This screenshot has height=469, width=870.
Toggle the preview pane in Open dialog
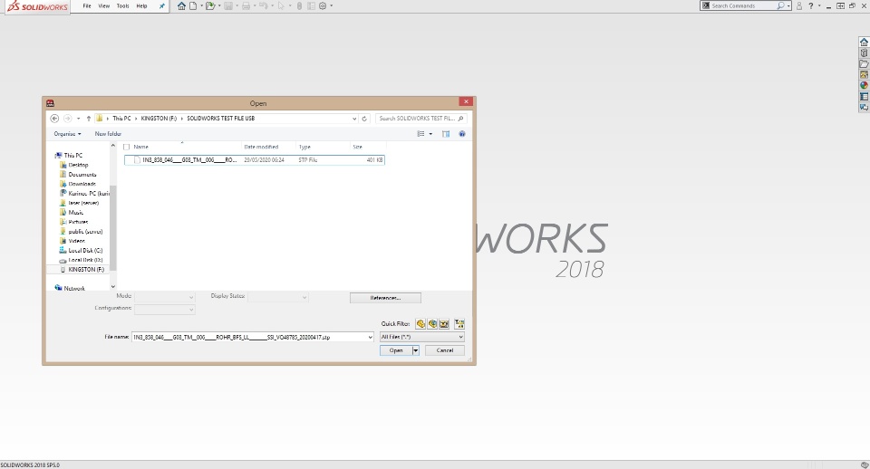(446, 134)
